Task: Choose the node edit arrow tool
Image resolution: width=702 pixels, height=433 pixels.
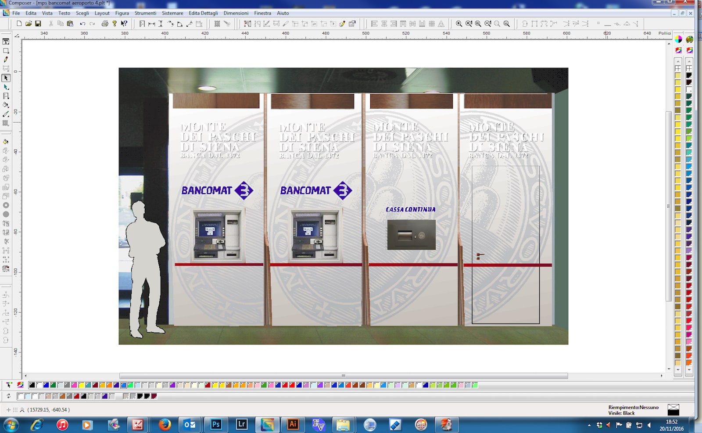Action: (x=6, y=87)
